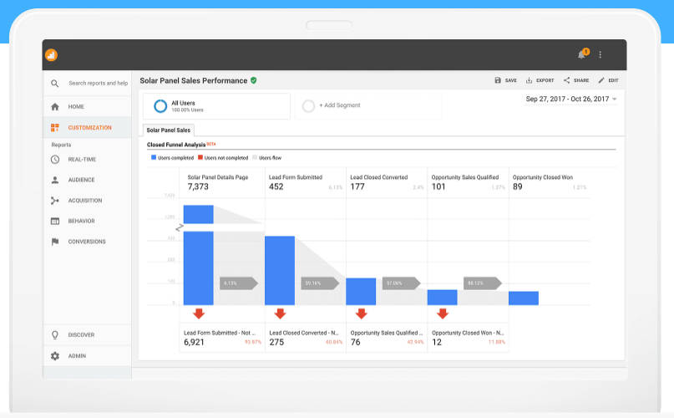Viewport: 674px width, 418px height.
Task: Open the three-dot more options menu
Action: click(x=600, y=54)
